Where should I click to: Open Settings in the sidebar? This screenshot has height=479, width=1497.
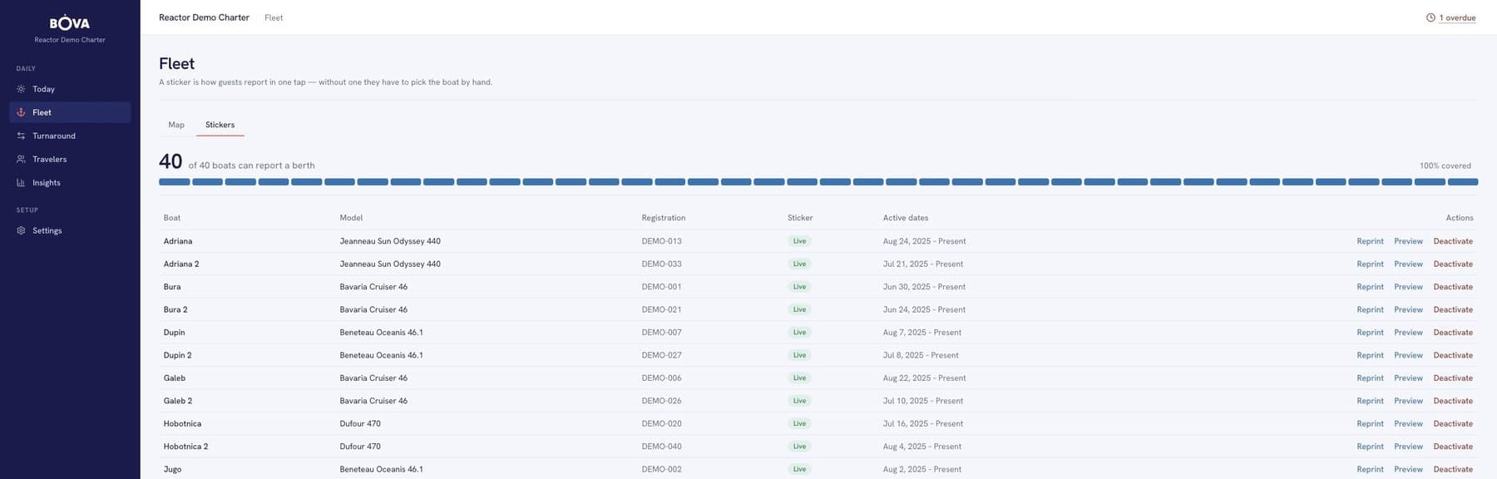70,230
